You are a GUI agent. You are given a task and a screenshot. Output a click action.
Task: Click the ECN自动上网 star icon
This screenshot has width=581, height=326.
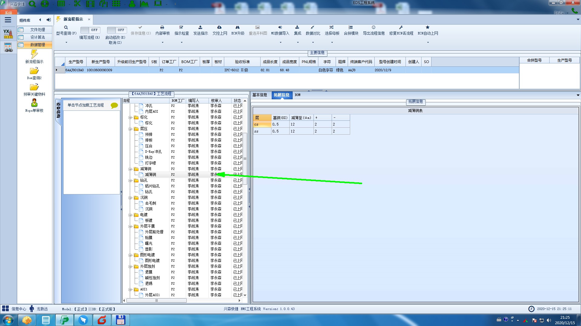pos(428,27)
